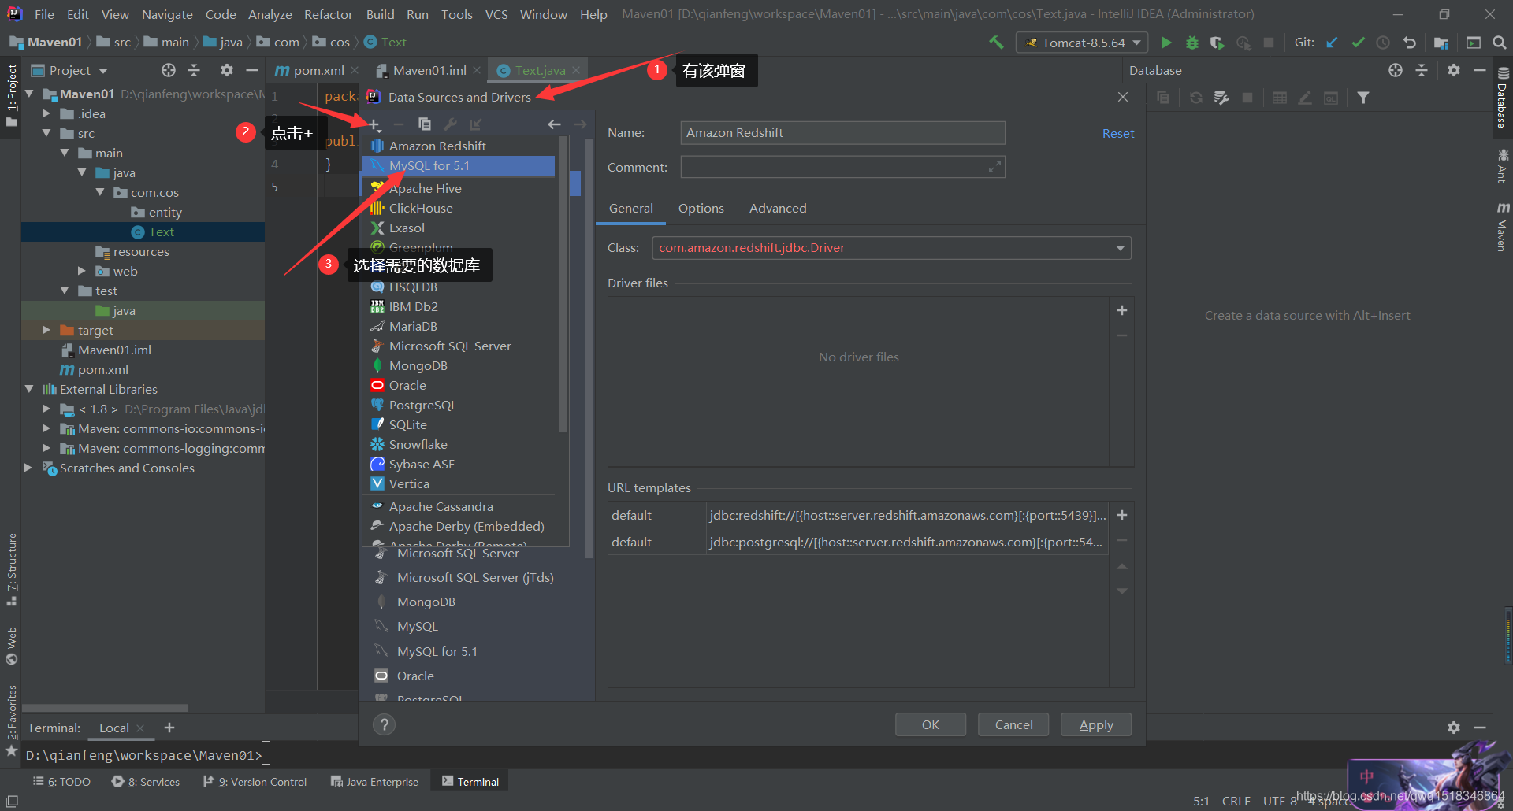
Task: Switch to the Advanced tab
Action: (x=778, y=208)
